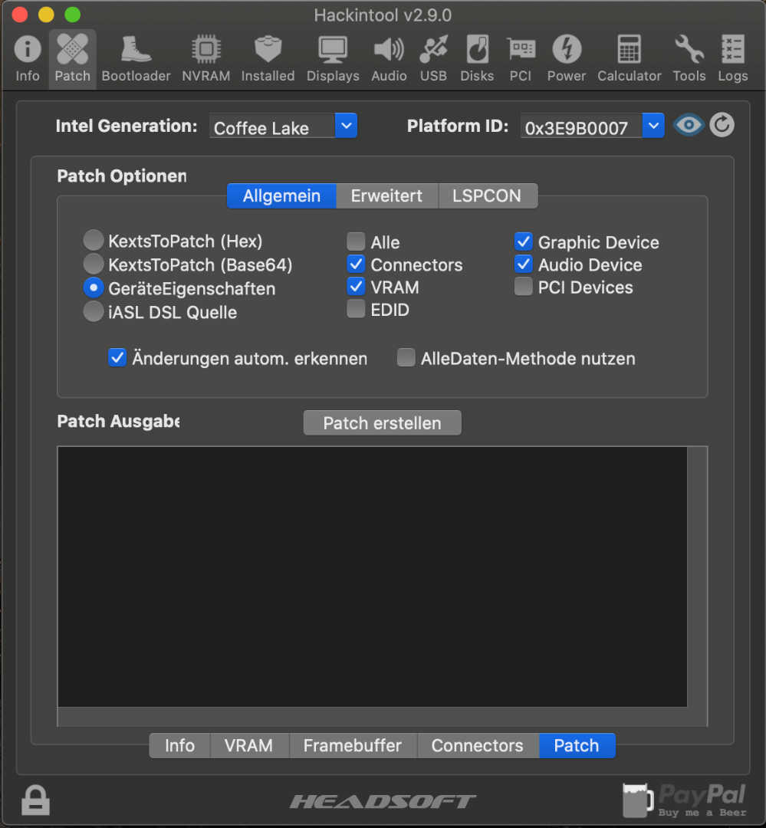This screenshot has width=766, height=828.
Task: Open the USB icon
Action: click(x=433, y=58)
